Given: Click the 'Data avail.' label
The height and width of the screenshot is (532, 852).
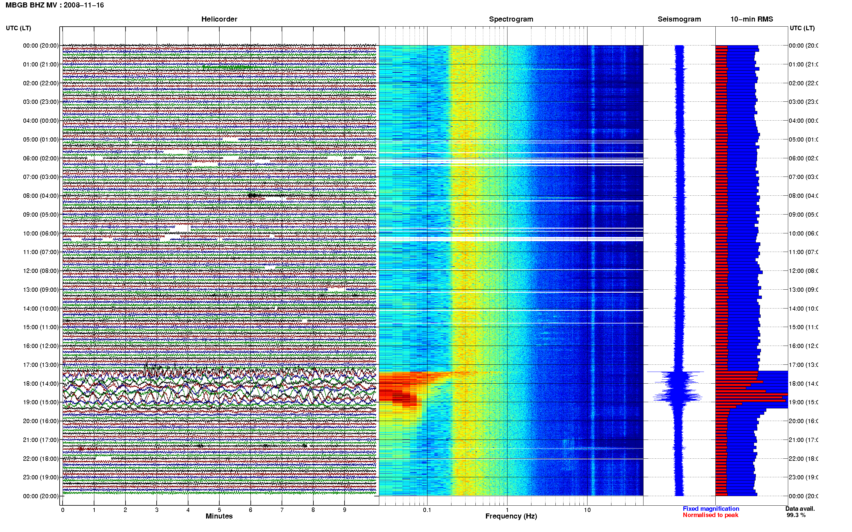Looking at the screenshot, I should point(800,509).
